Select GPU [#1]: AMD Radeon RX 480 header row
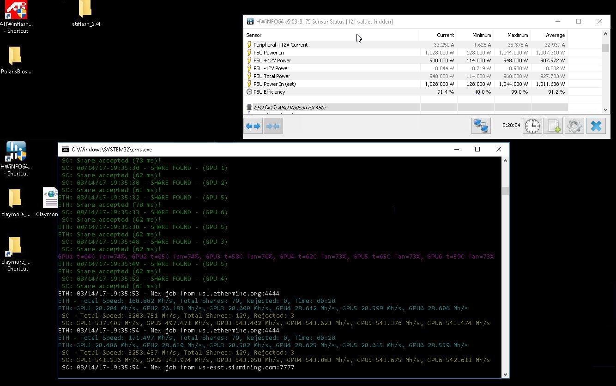The width and height of the screenshot is (616, 386). (406, 108)
